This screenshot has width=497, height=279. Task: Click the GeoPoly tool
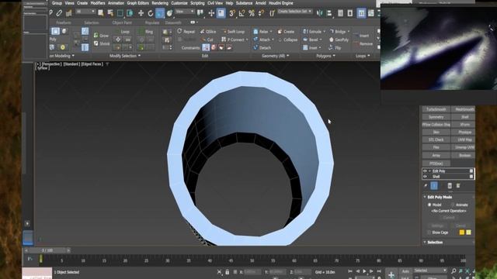[339, 40]
